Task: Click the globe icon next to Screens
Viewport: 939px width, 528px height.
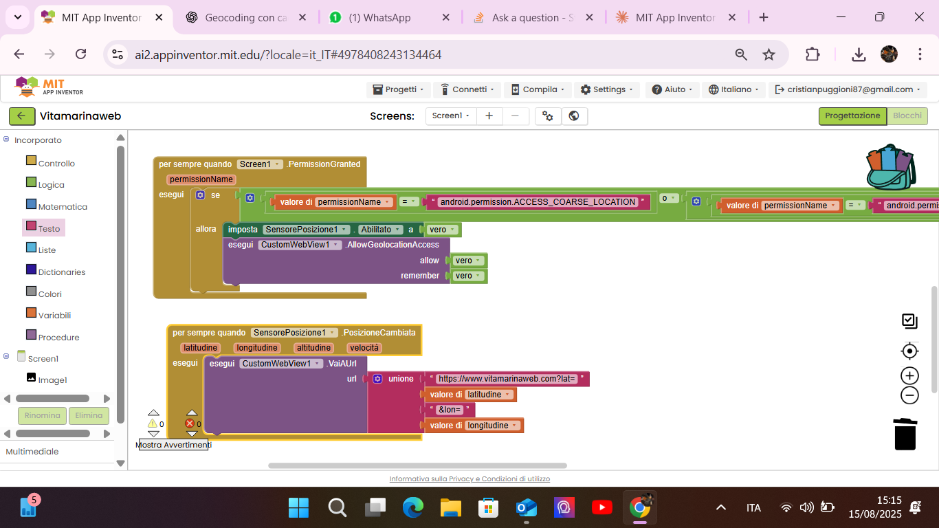Action: click(574, 116)
